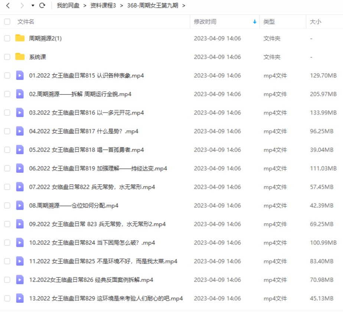343x315 pixels.
Task: Select file name 11.2022 女王临盘日常825 不是环境不好
Action: coord(103,261)
